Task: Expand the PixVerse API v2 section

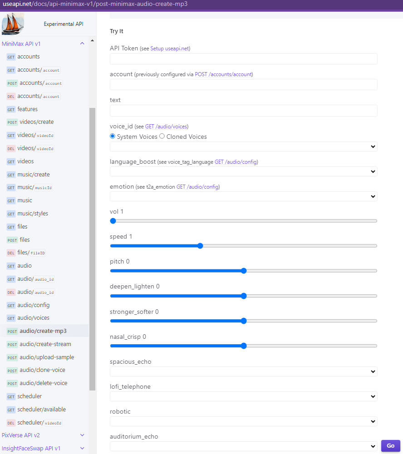Action: (82, 435)
